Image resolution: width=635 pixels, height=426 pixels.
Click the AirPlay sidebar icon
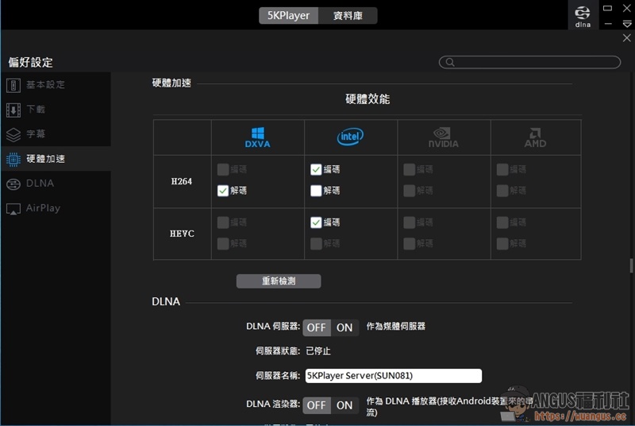(x=13, y=208)
